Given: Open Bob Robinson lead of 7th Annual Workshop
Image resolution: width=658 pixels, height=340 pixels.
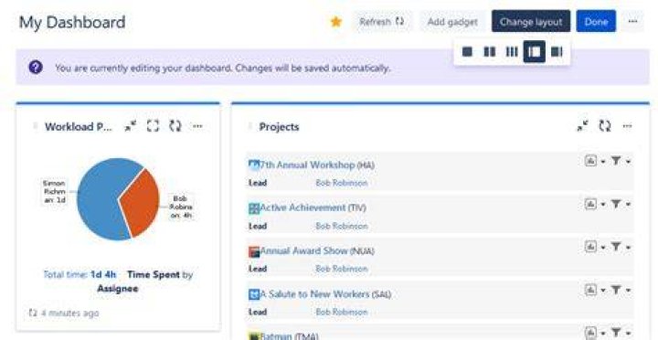Looking at the screenshot, I should [342, 183].
